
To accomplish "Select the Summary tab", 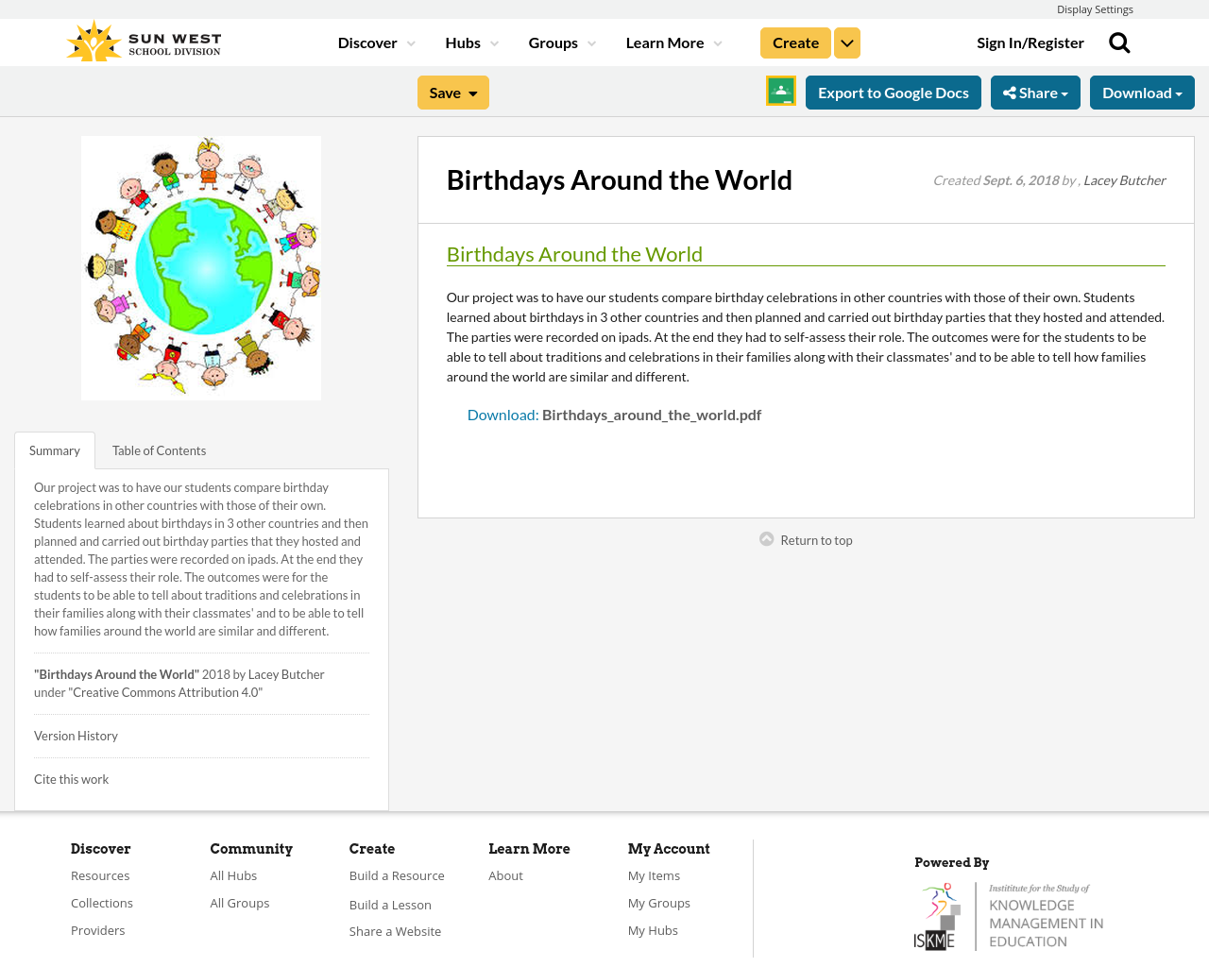I will point(54,449).
